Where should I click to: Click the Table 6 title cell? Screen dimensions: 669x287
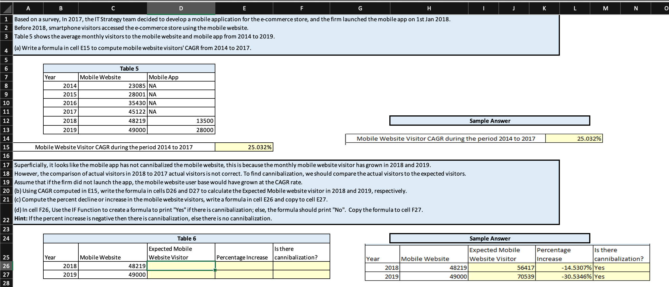click(186, 238)
